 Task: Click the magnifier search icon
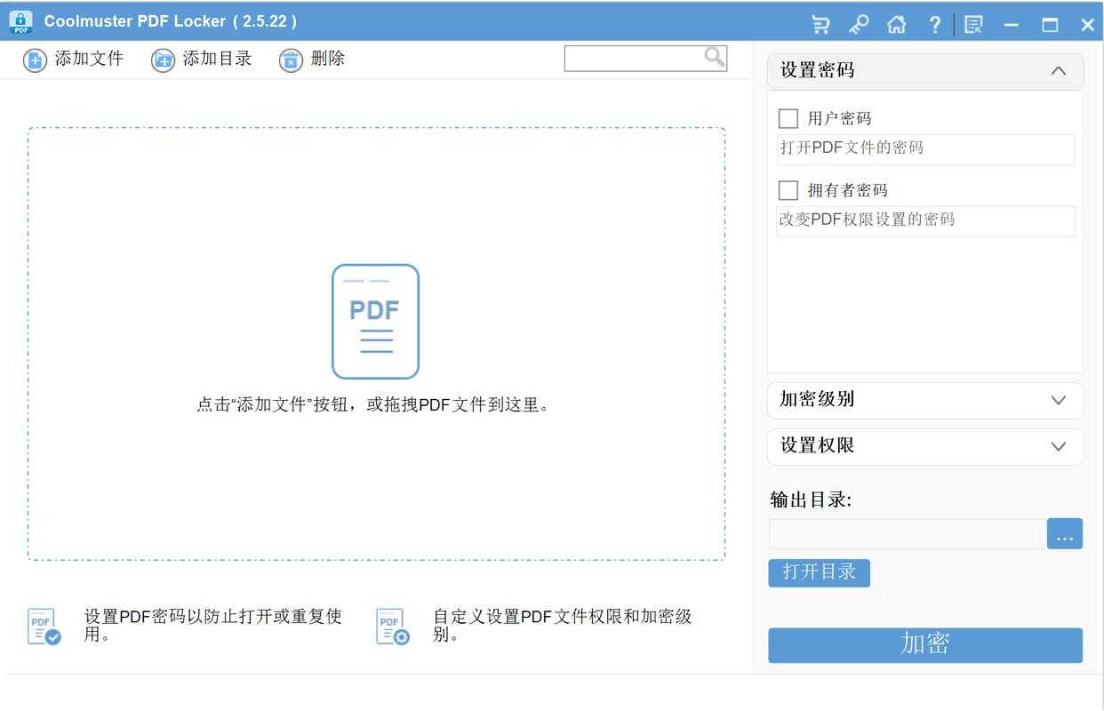(713, 56)
